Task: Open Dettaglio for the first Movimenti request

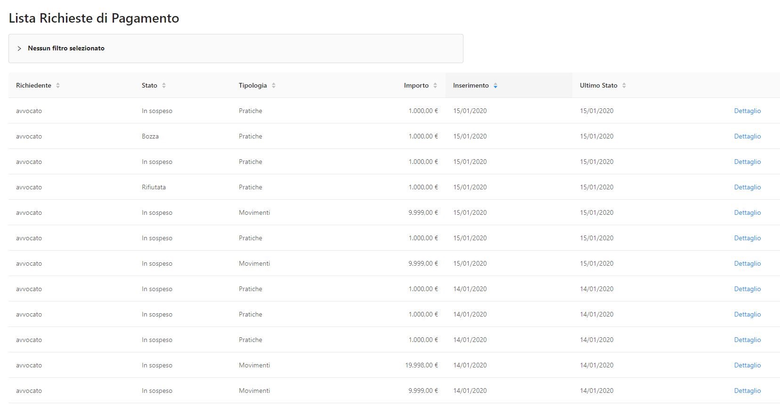Action: (x=747, y=212)
